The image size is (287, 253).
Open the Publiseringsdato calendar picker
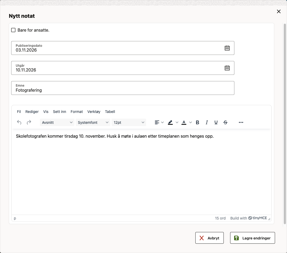point(227,48)
